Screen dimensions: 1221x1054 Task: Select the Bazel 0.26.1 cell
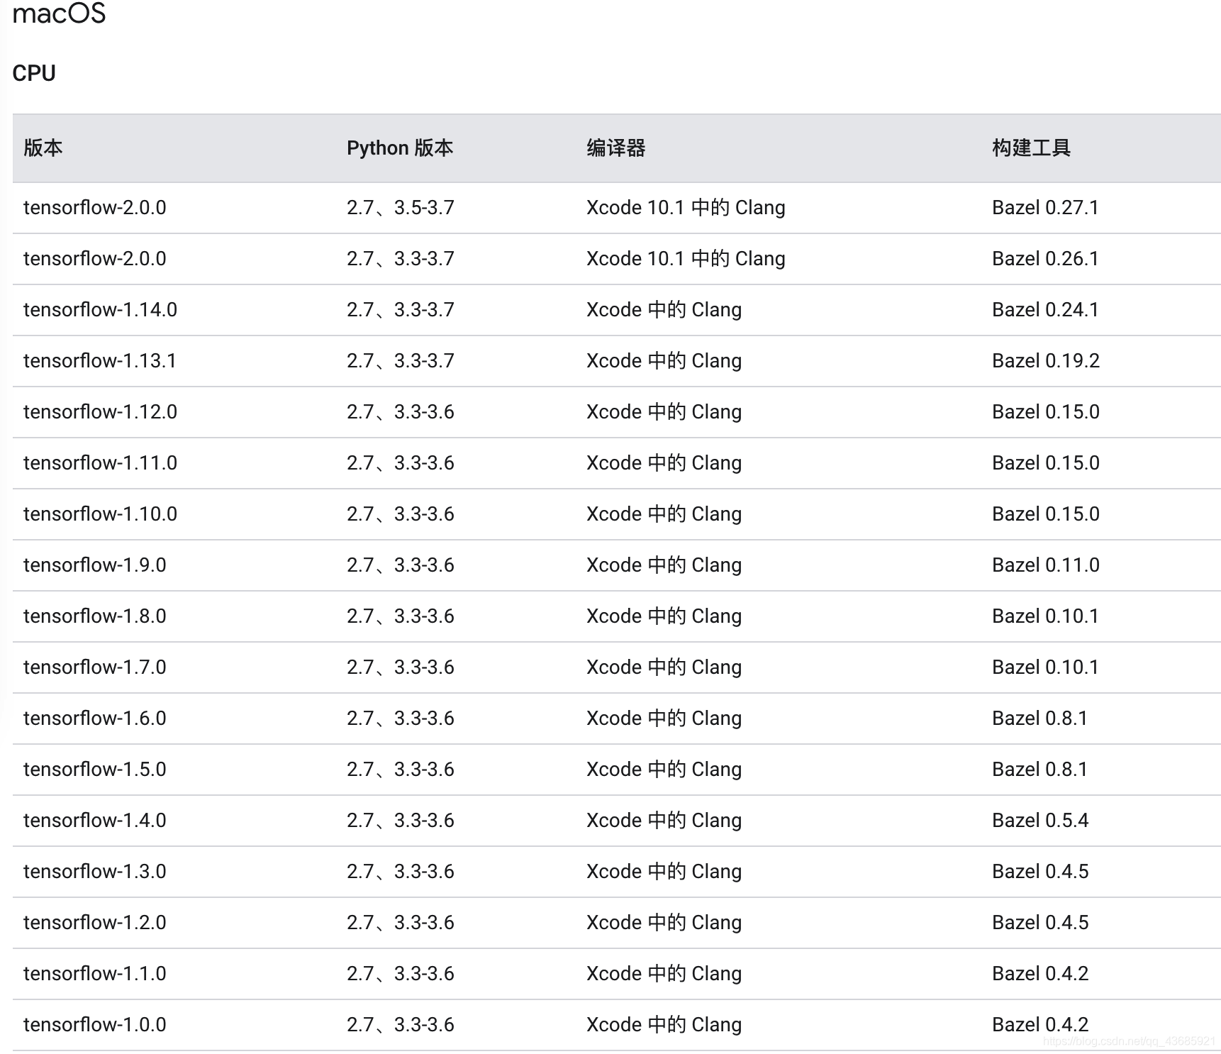pyautogui.click(x=1045, y=259)
